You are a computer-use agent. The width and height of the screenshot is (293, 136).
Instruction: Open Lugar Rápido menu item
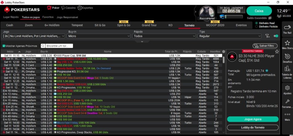[x=11, y=17]
